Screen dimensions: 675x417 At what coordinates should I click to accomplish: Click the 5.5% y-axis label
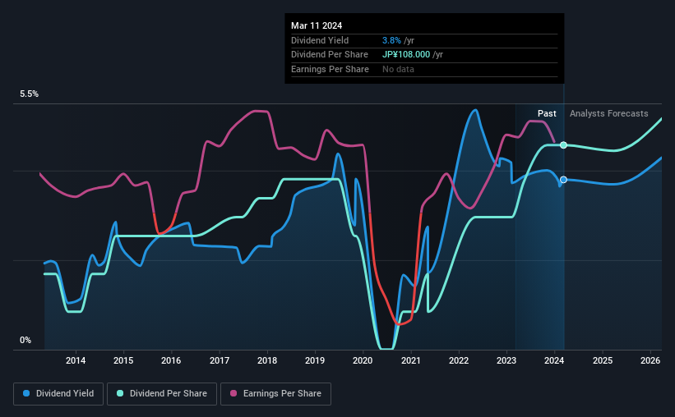pyautogui.click(x=30, y=94)
